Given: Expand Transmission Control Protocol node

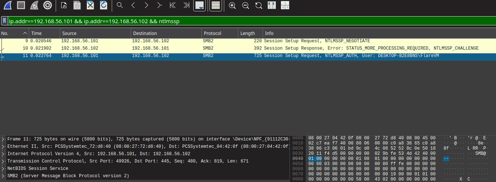Looking at the screenshot, I should click(x=3, y=161).
